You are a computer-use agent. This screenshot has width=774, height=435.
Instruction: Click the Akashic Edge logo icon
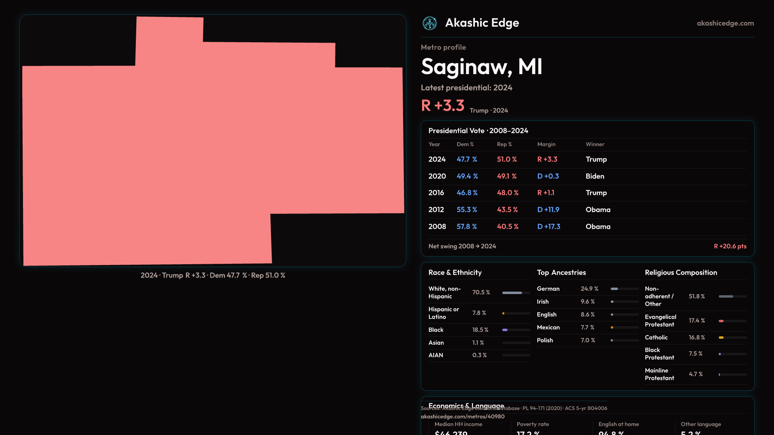click(x=429, y=23)
